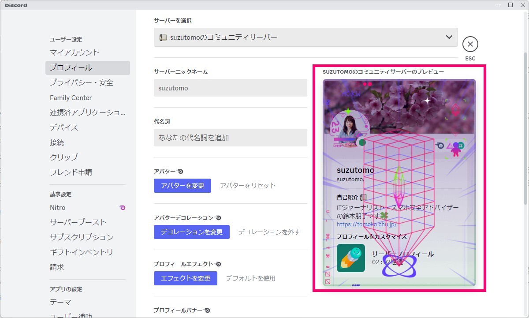Click アバターをリセット link
The image size is (529, 318).
pyautogui.click(x=248, y=186)
